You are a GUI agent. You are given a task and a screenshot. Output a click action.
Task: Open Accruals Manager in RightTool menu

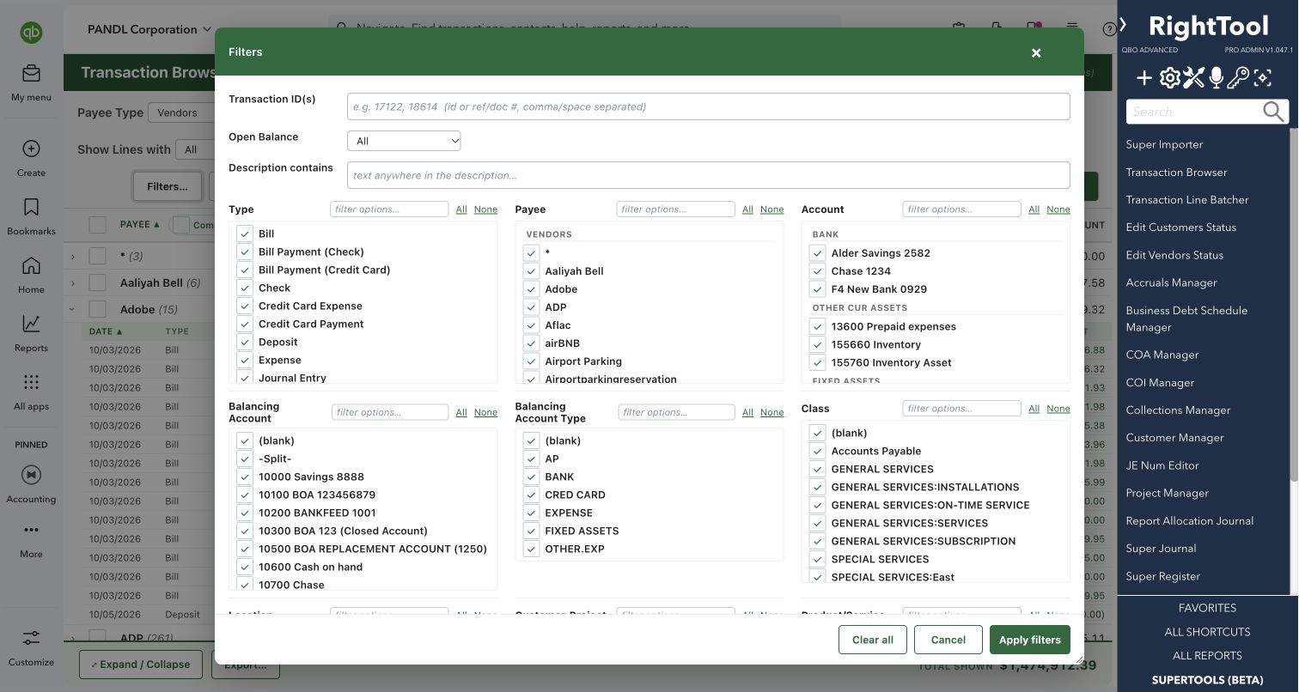(x=1171, y=282)
